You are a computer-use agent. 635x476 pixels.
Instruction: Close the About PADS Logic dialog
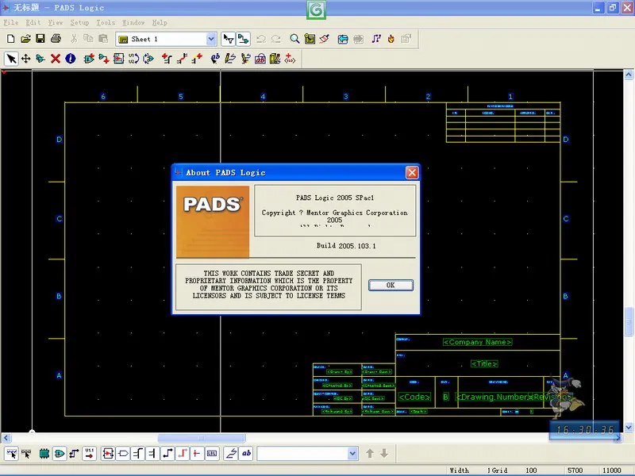coord(412,173)
